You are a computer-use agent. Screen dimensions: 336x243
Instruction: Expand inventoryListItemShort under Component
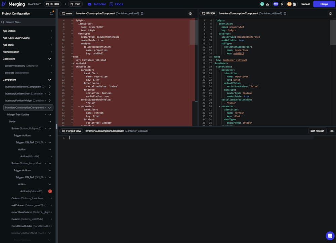point(50,94)
